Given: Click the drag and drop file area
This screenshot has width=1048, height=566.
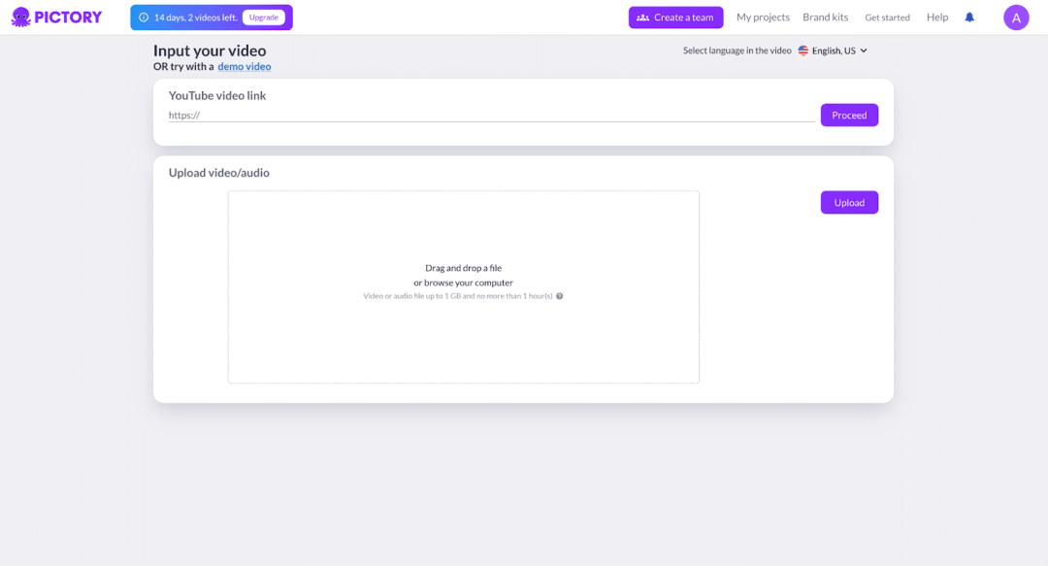Looking at the screenshot, I should pyautogui.click(x=463, y=287).
